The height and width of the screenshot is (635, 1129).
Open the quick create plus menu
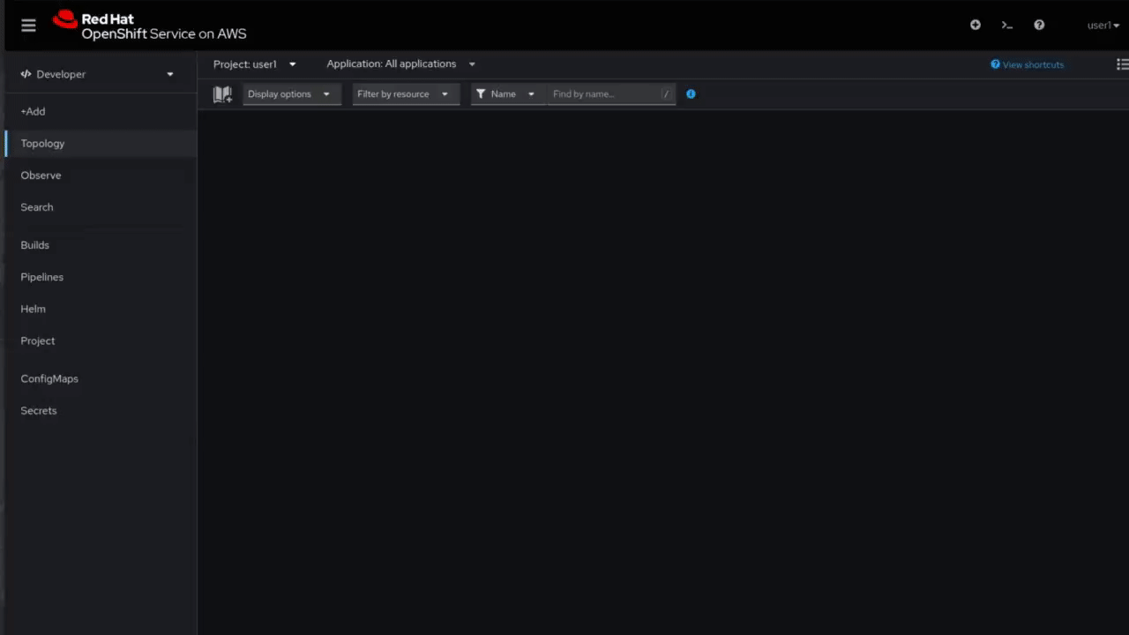(975, 25)
